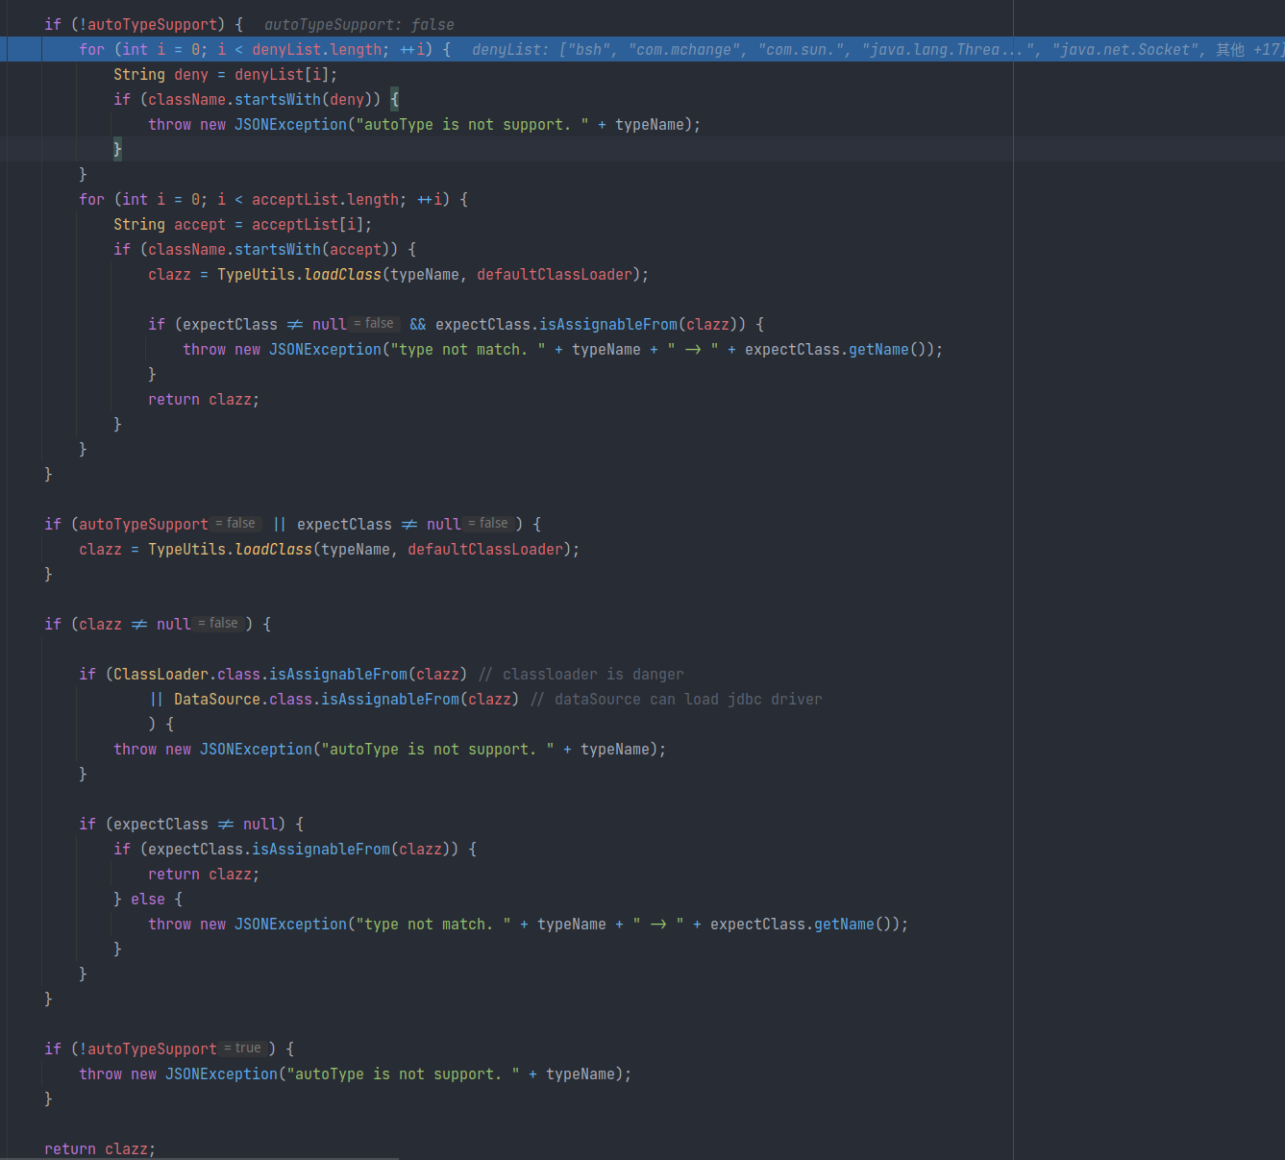Click '= false' hint after 'autoTypeSupport ||'

pos(236,524)
